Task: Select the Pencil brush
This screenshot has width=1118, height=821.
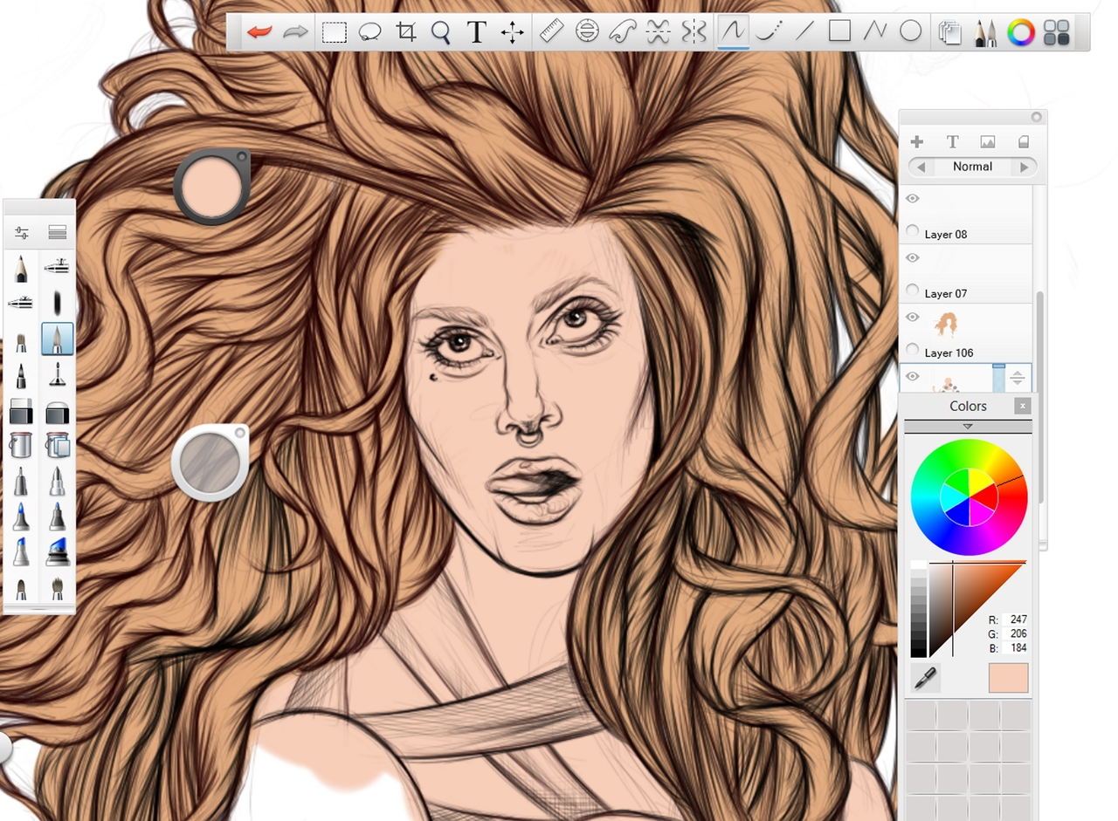Action: pyautogui.click(x=20, y=268)
